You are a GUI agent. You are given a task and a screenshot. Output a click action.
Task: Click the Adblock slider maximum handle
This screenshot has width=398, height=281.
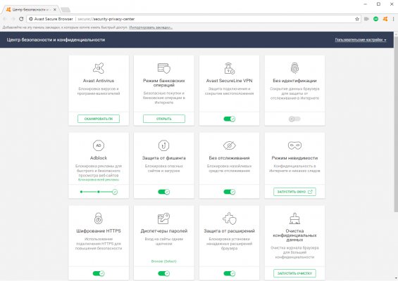pos(115,192)
